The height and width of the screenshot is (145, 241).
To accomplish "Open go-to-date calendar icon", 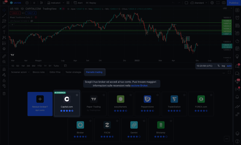I will pyautogui.click(x=65, y=66).
